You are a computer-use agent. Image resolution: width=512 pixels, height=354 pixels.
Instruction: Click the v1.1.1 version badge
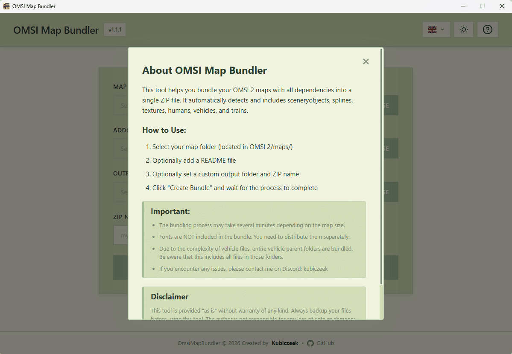115,30
